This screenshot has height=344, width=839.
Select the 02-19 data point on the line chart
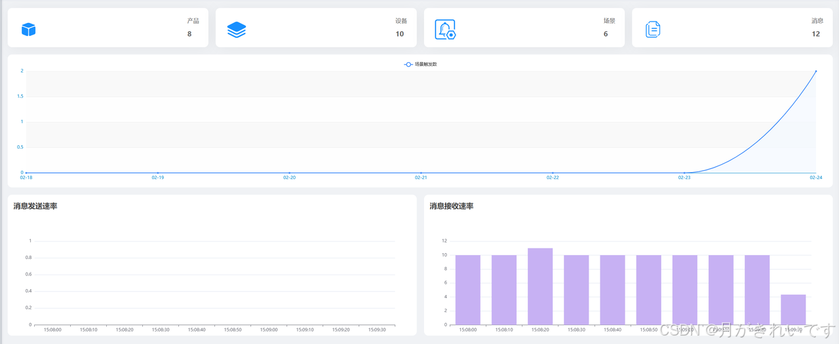click(158, 173)
